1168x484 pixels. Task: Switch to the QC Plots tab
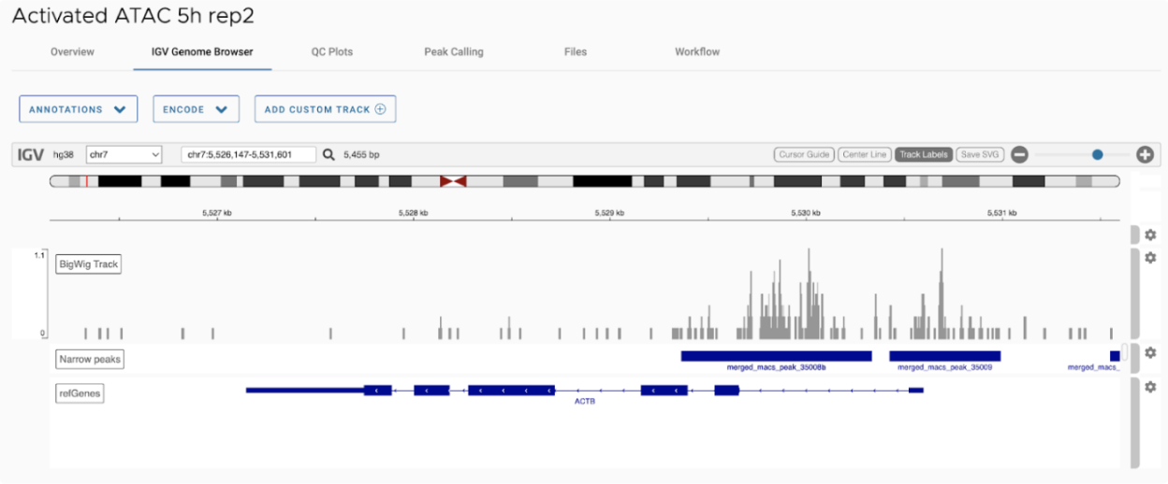tap(332, 52)
